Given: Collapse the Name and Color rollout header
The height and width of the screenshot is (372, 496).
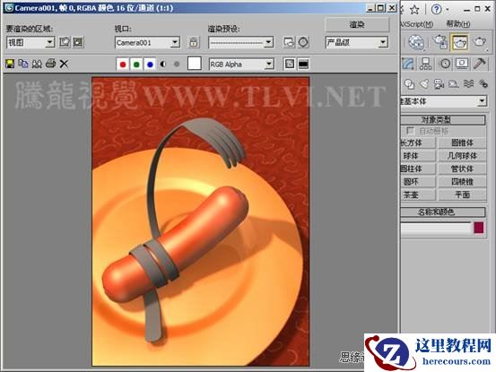Looking at the screenshot, I should tap(443, 212).
